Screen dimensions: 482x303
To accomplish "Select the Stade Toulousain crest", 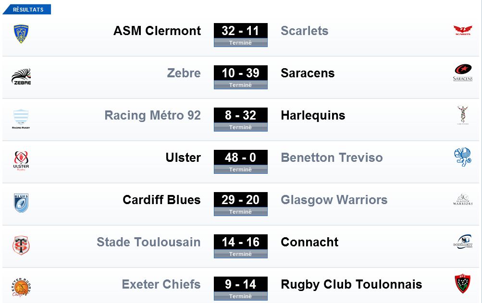I will point(21,245).
